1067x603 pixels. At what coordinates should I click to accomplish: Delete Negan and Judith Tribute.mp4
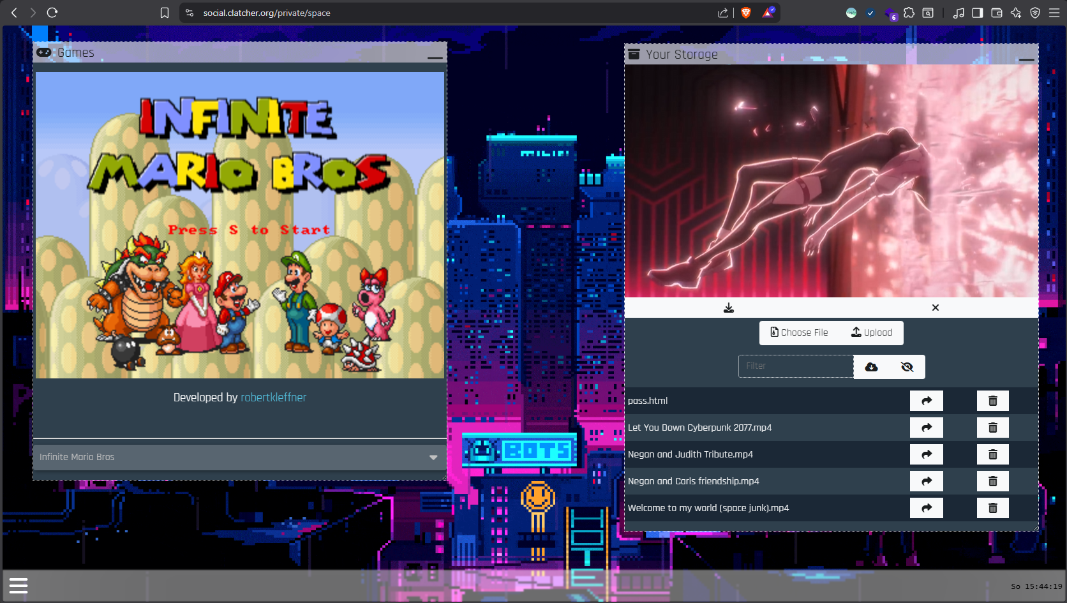(x=993, y=454)
